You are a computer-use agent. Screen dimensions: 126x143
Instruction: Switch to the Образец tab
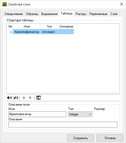pyautogui.click(x=32, y=14)
